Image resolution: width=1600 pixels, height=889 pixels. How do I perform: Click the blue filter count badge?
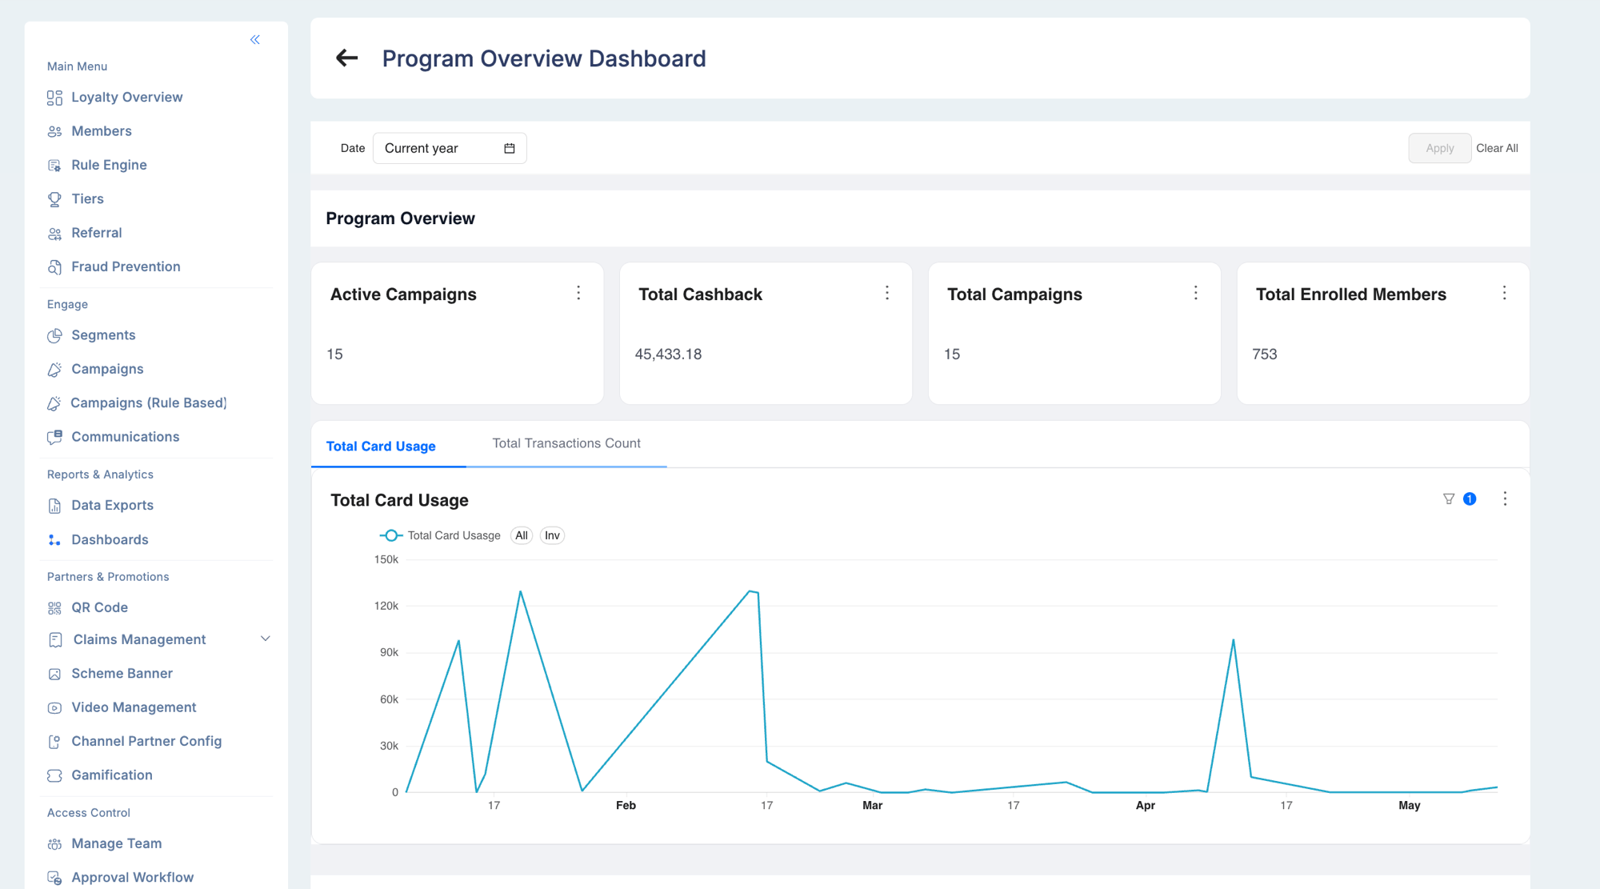point(1470,499)
